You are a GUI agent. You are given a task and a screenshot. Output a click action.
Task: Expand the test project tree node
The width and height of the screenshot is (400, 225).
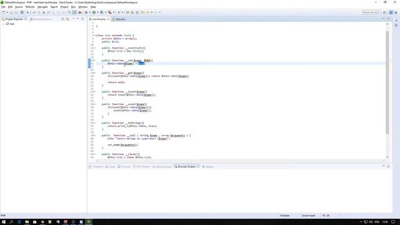coord(3,24)
